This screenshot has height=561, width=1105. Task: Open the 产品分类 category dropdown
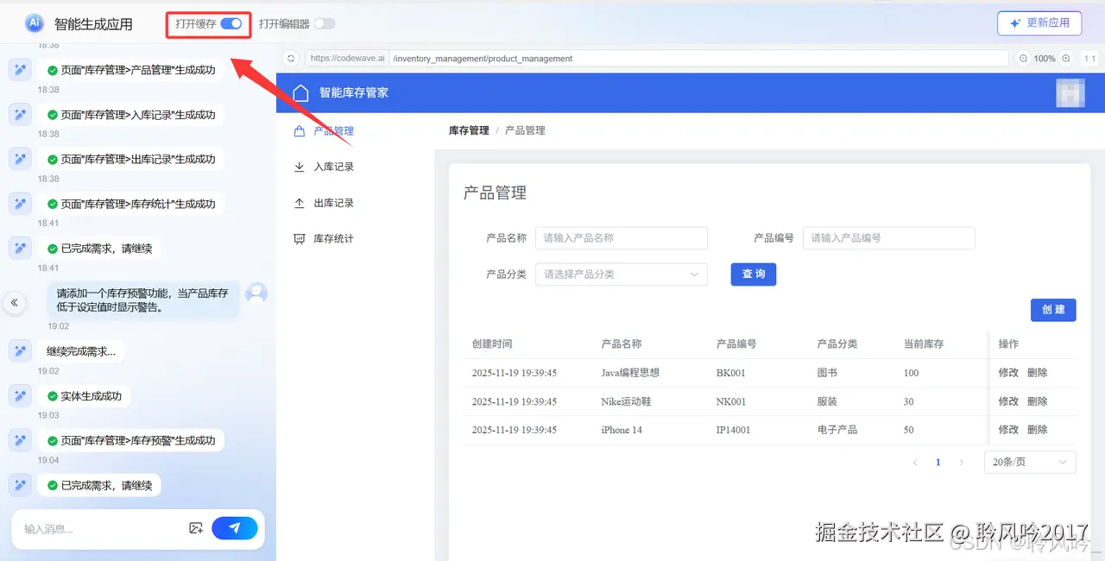(x=622, y=274)
